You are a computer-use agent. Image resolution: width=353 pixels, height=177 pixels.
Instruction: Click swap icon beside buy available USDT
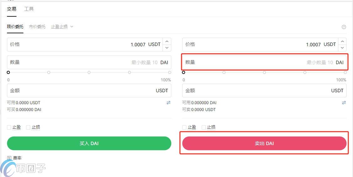click(168, 103)
